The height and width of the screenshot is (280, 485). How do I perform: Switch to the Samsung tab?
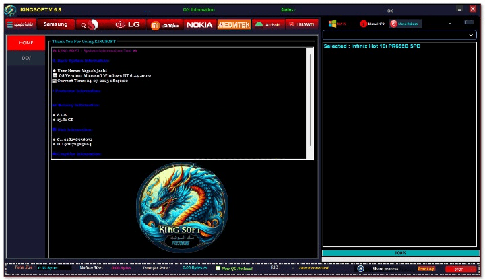pos(56,24)
